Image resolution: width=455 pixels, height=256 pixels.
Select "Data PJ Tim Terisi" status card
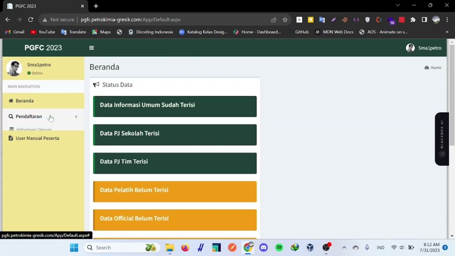click(175, 163)
